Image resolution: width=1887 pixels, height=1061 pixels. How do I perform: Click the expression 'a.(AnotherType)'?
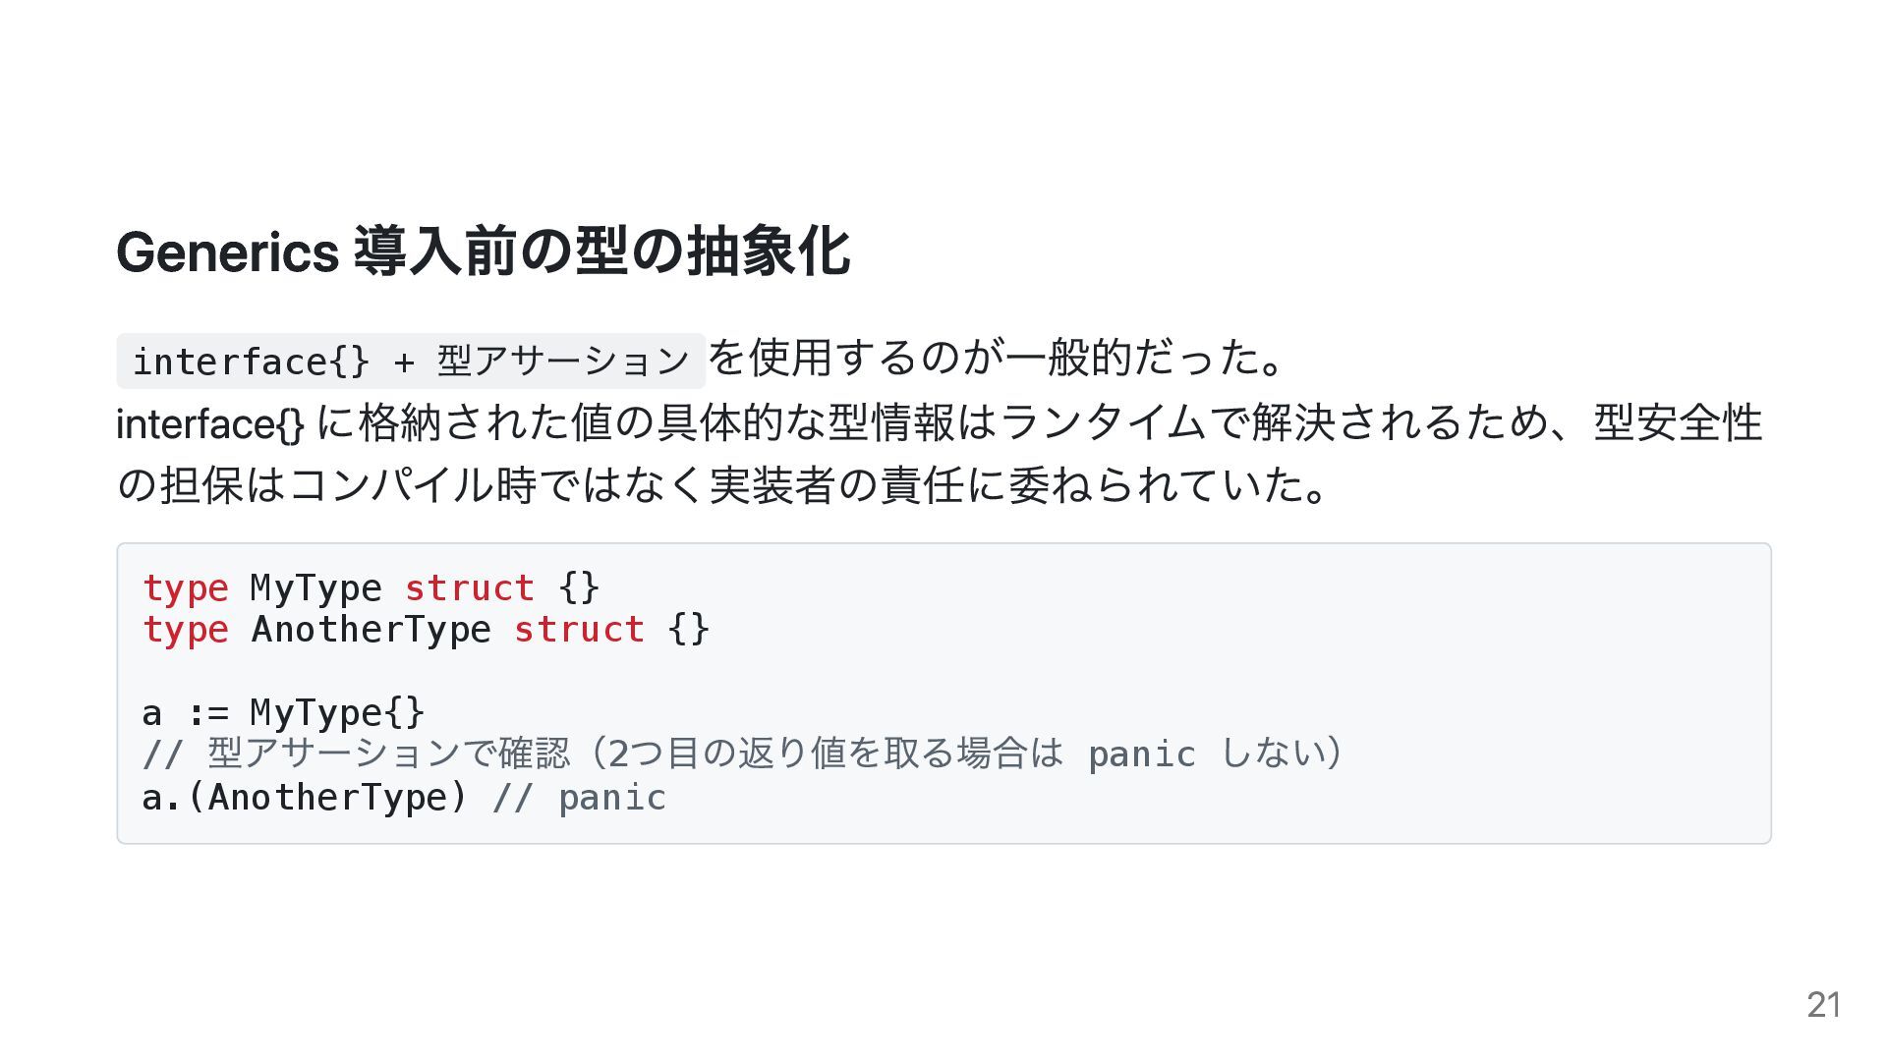(x=306, y=797)
